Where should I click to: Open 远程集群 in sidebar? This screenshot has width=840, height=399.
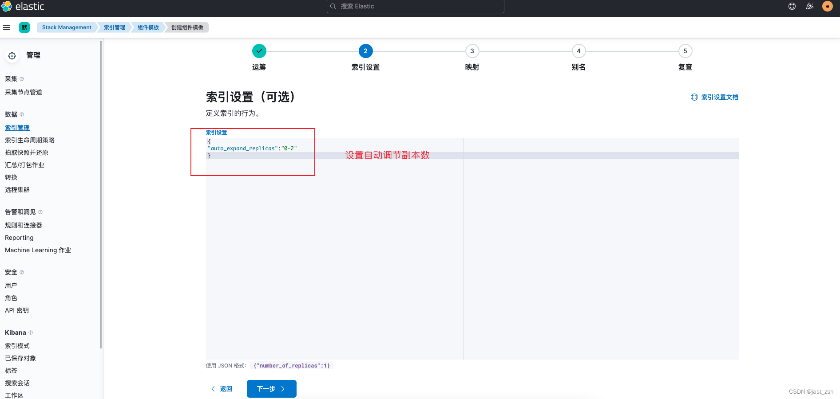tap(17, 190)
